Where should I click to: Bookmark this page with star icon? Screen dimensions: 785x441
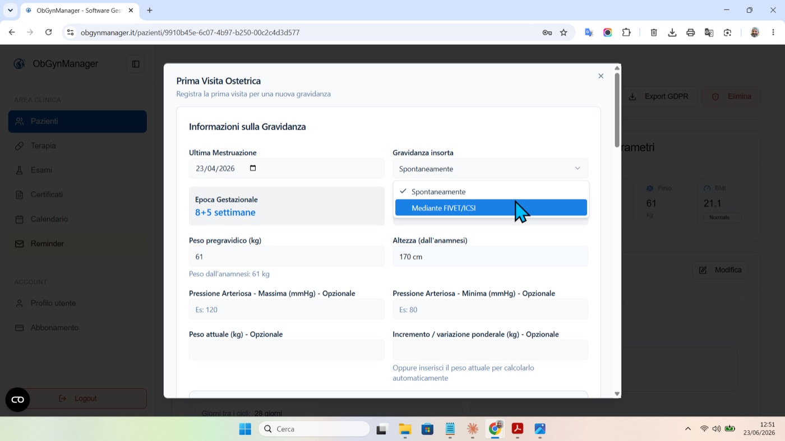(x=564, y=33)
